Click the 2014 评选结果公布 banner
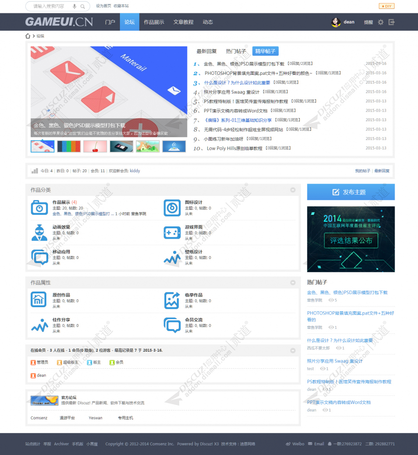Image resolution: width=418 pixels, height=455 pixels. coord(351,239)
